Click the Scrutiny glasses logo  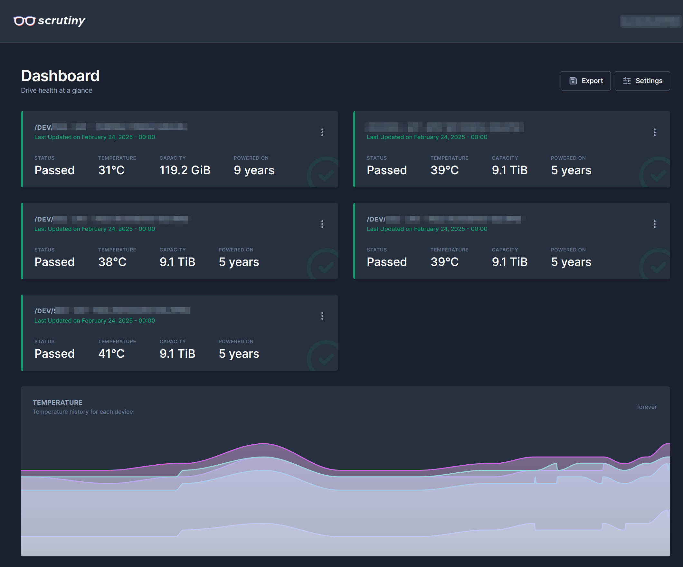click(24, 21)
